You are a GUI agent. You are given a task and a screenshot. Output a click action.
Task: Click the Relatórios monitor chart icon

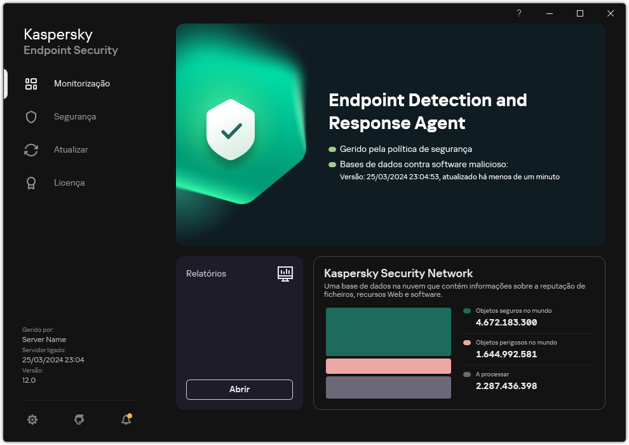click(285, 273)
